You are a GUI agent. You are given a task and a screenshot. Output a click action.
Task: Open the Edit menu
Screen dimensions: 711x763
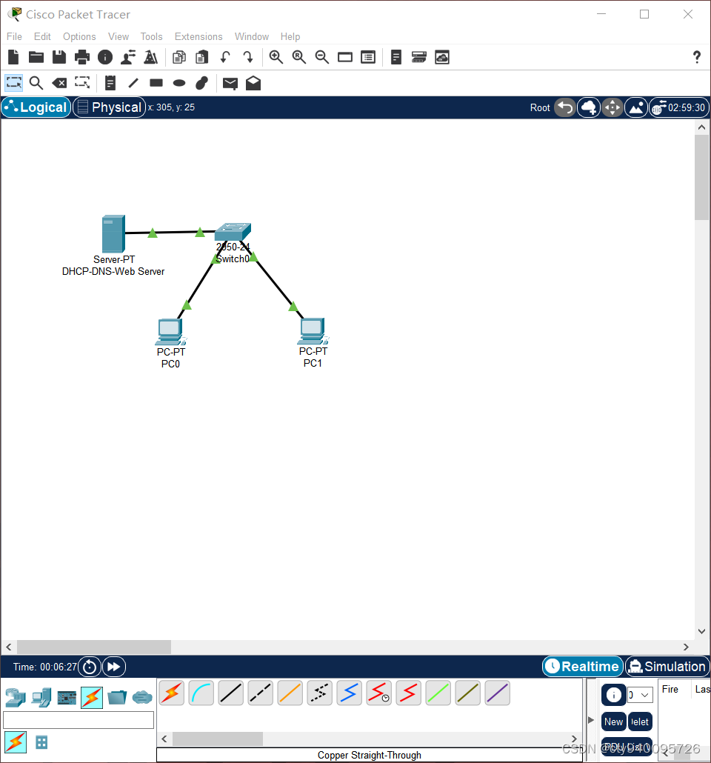point(42,36)
